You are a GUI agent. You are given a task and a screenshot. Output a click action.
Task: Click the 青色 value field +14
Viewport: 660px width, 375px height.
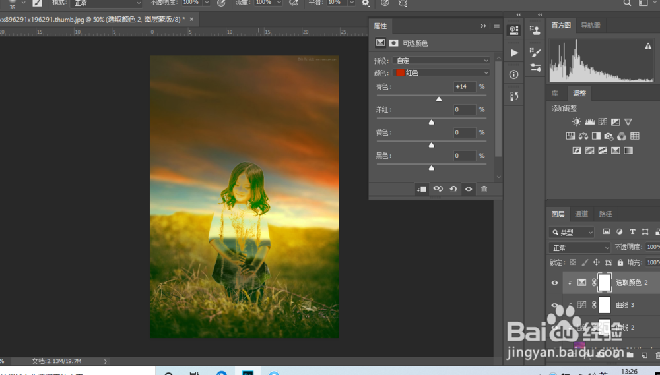tap(465, 86)
